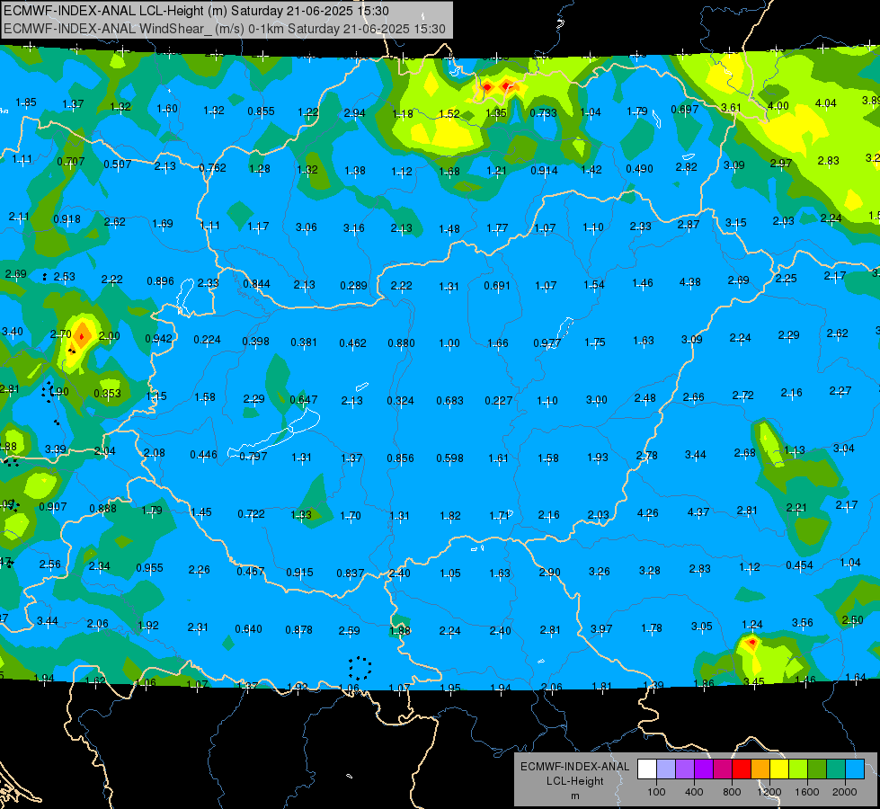Click the wind shear value 0.797
The image size is (880, 809).
[x=253, y=456]
